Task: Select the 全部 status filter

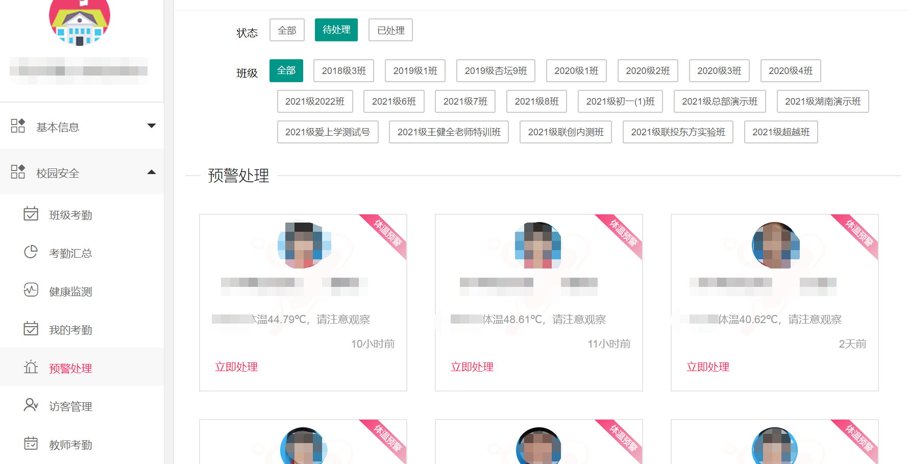Action: pos(287,30)
